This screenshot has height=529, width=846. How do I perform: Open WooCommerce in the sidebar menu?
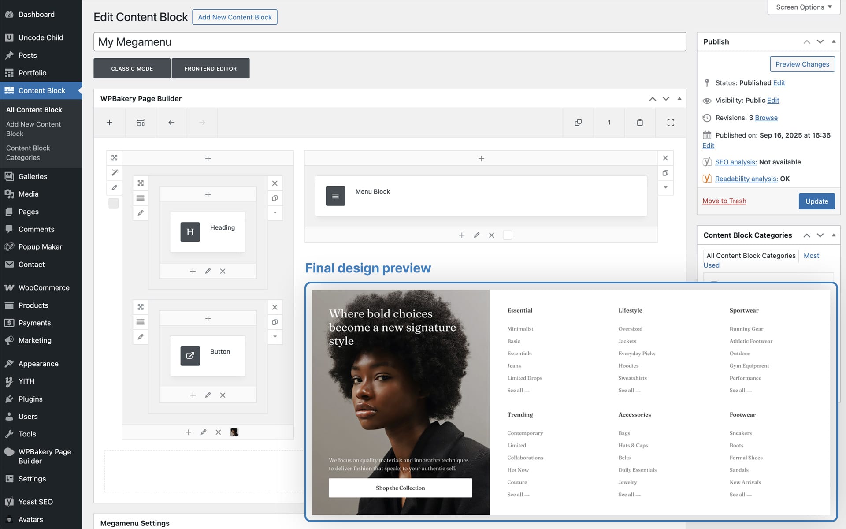coord(44,287)
